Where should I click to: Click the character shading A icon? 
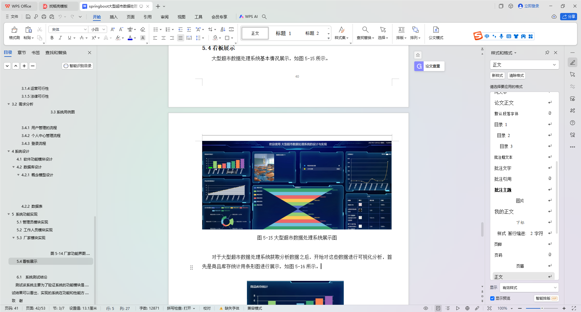[x=143, y=38]
